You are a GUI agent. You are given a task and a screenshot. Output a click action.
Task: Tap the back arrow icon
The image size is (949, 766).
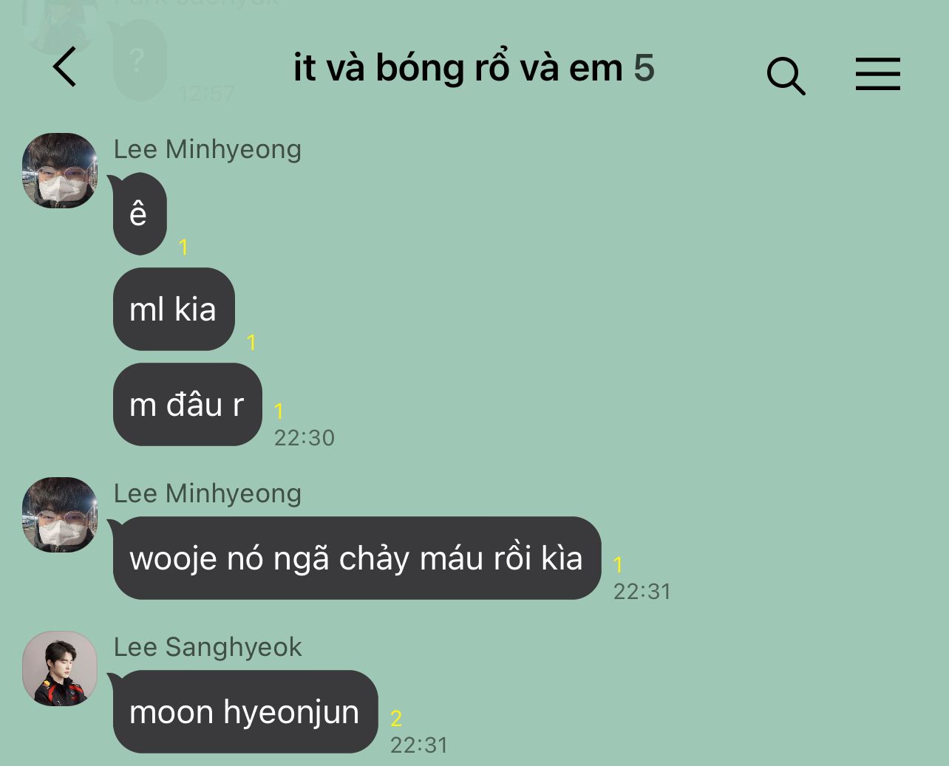coord(64,66)
